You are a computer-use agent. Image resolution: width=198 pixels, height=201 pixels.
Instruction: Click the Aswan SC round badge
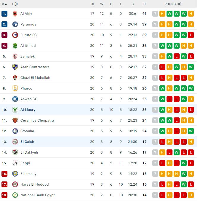15,99
